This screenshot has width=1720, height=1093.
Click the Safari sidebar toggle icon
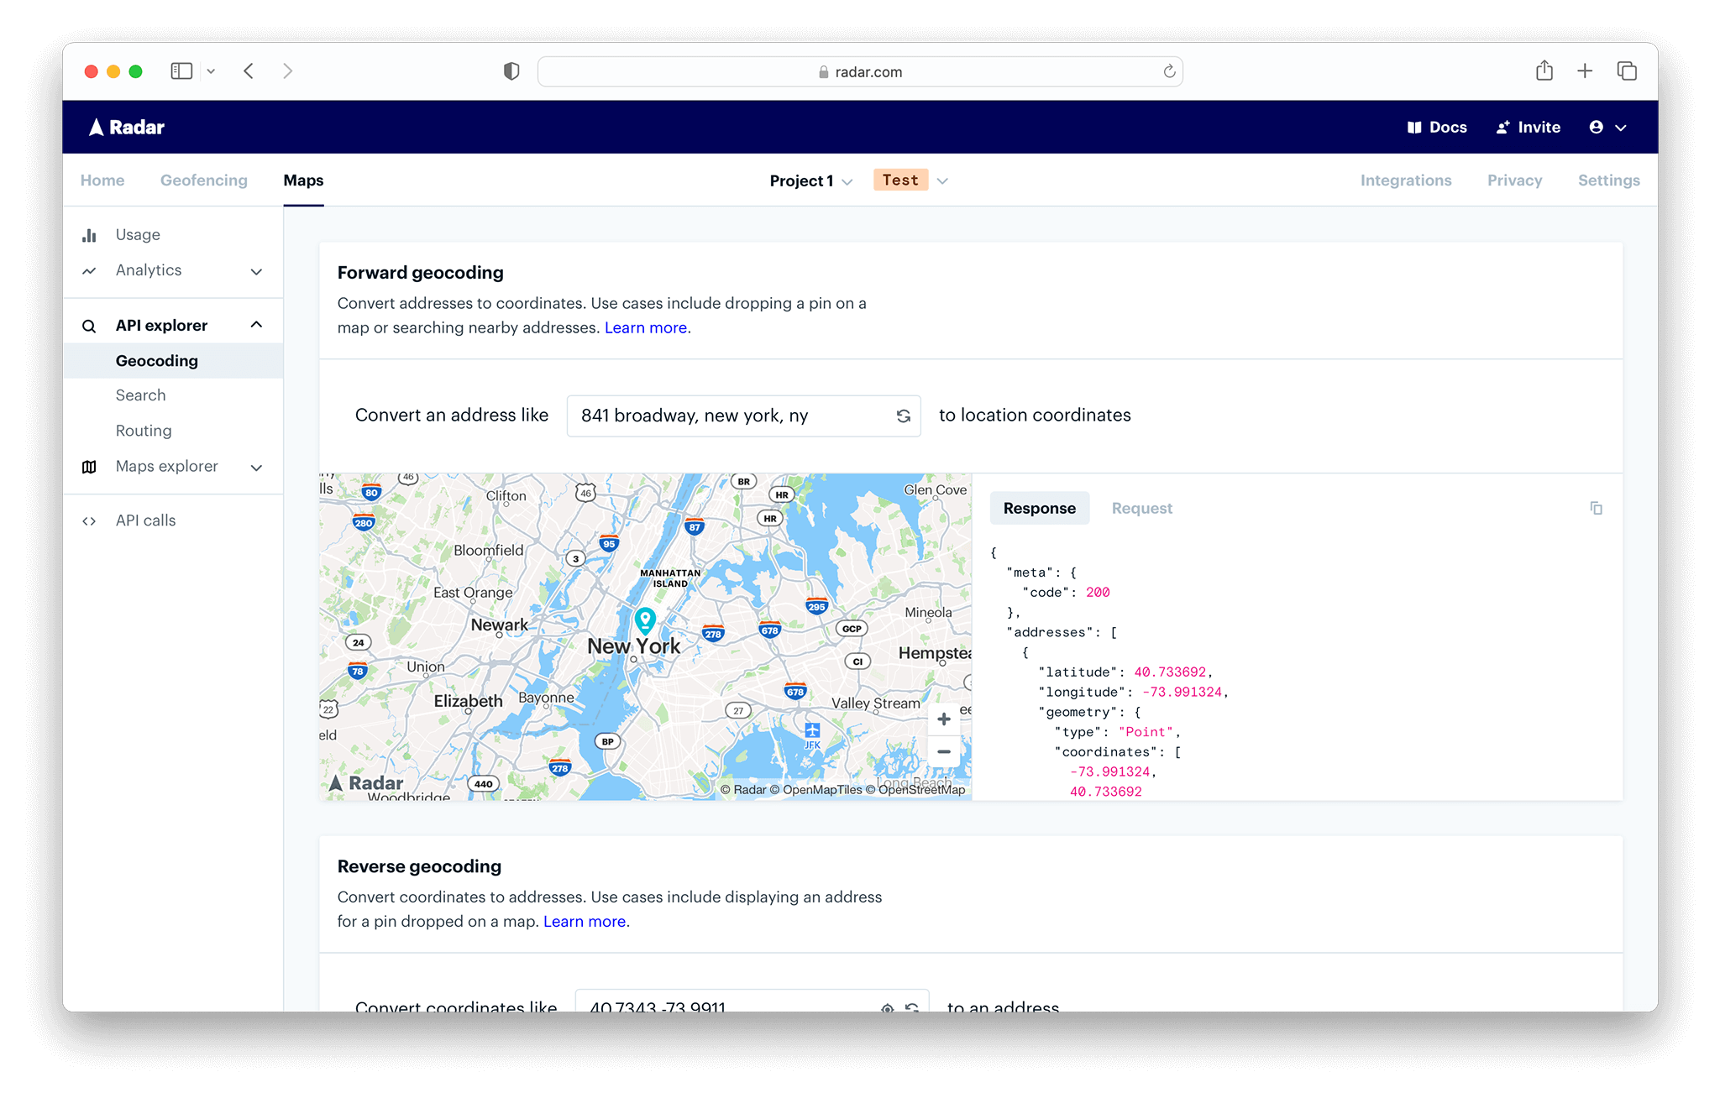(x=181, y=71)
